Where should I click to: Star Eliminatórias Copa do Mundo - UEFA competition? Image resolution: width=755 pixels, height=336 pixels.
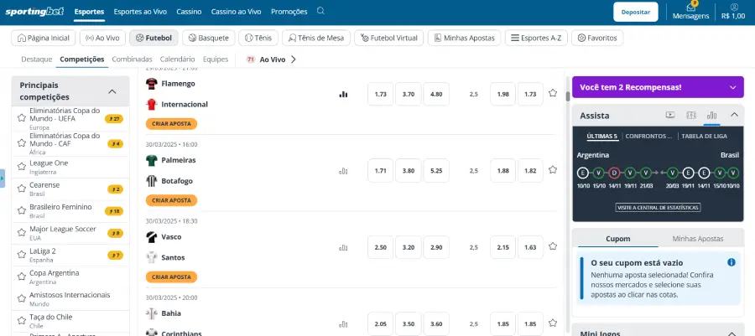[x=21, y=118]
